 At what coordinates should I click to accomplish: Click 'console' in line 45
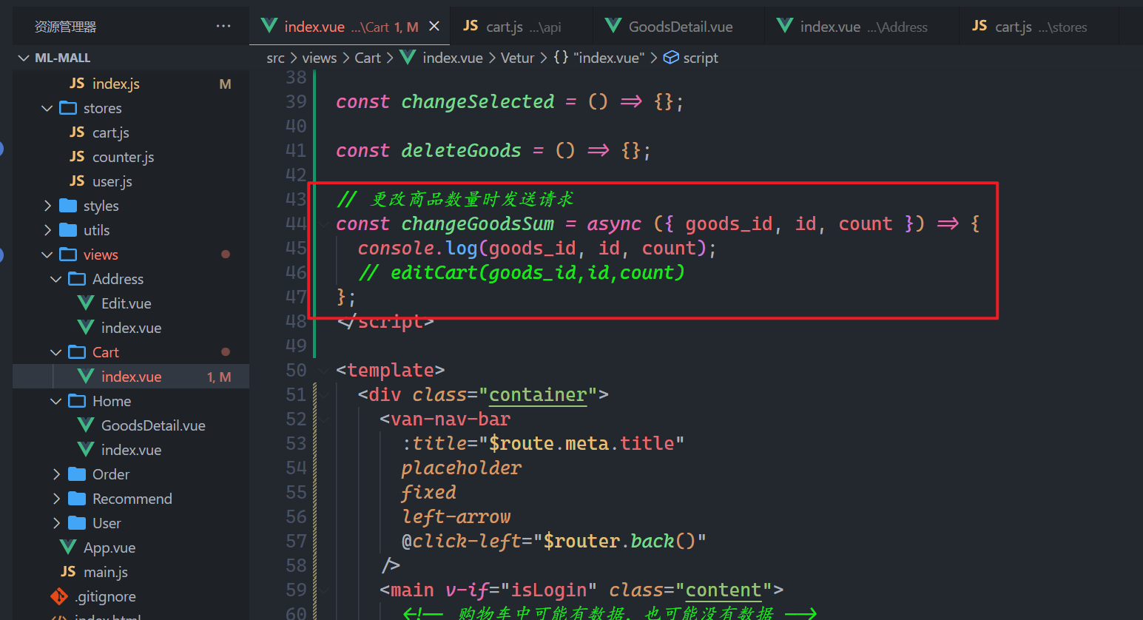396,248
